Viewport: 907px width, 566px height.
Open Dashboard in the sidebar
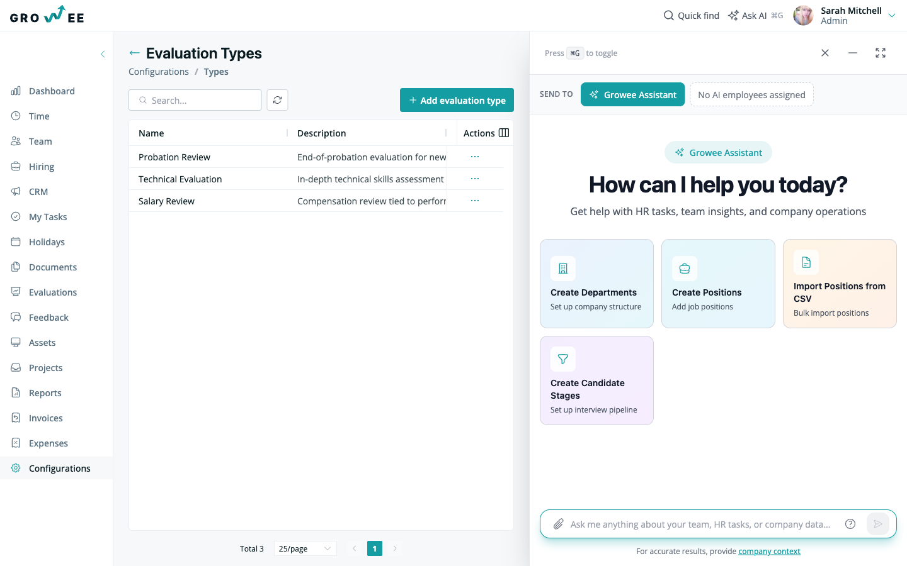coord(52,91)
